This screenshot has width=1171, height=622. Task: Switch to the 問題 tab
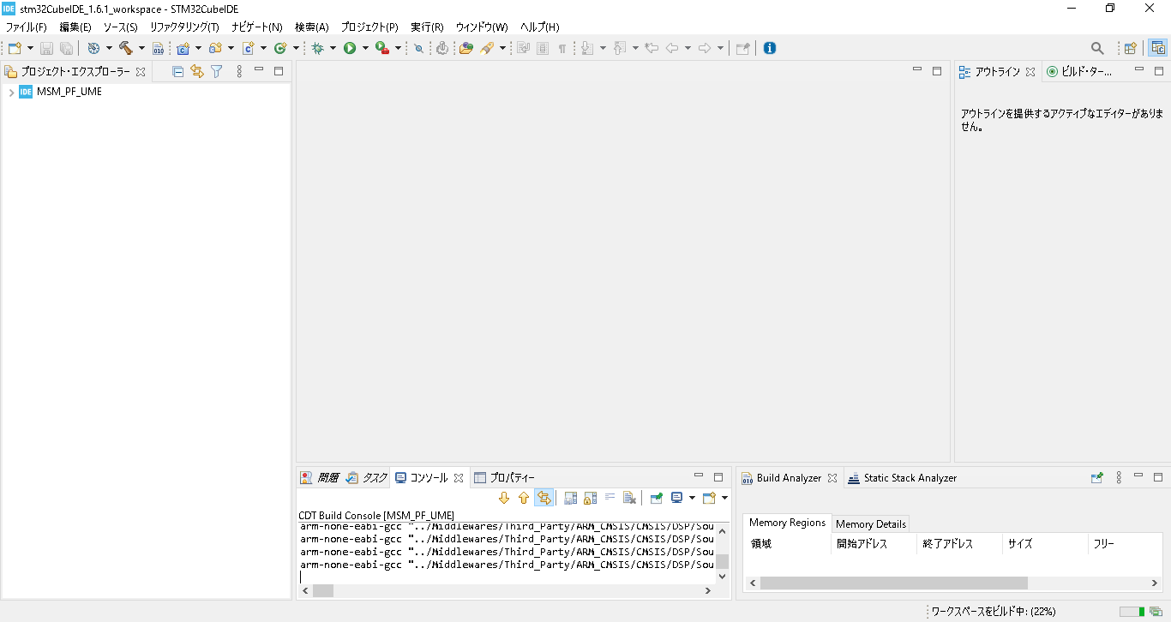(x=319, y=478)
